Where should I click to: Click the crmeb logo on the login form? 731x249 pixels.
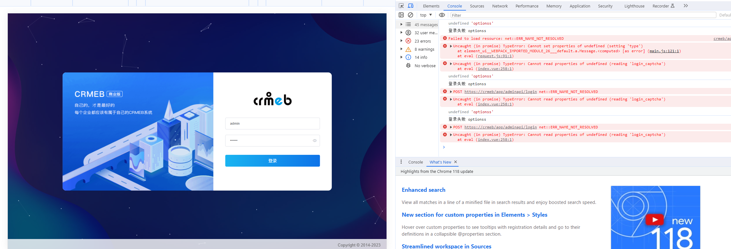[273, 99]
